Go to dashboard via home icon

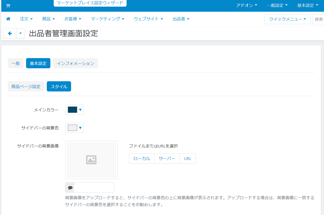(x=8, y=19)
